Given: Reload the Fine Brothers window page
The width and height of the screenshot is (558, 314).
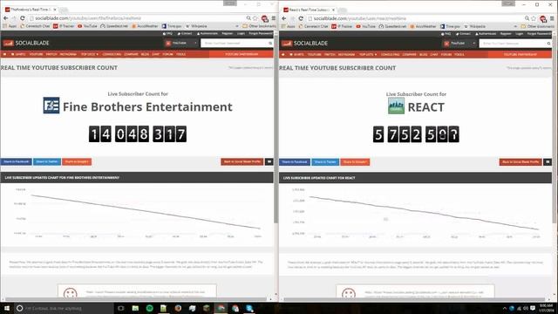Looking at the screenshot, I should tap(23, 17).
